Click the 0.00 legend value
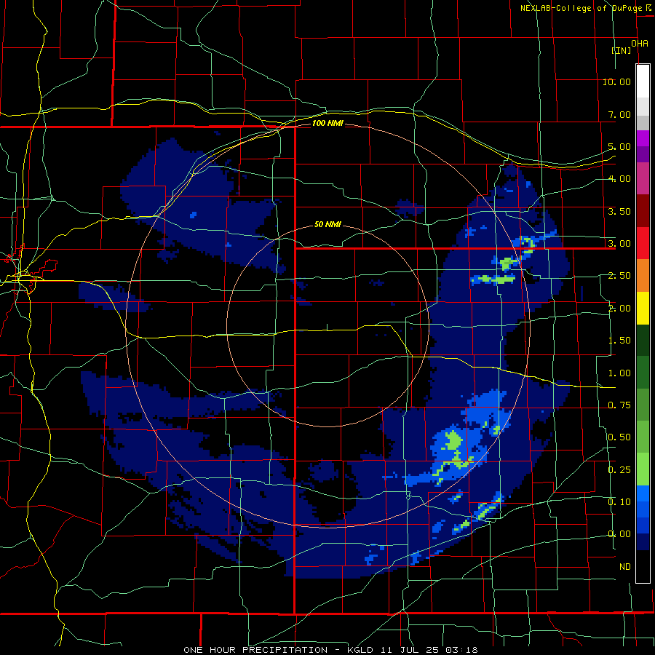The width and height of the screenshot is (655, 655). coord(619,534)
